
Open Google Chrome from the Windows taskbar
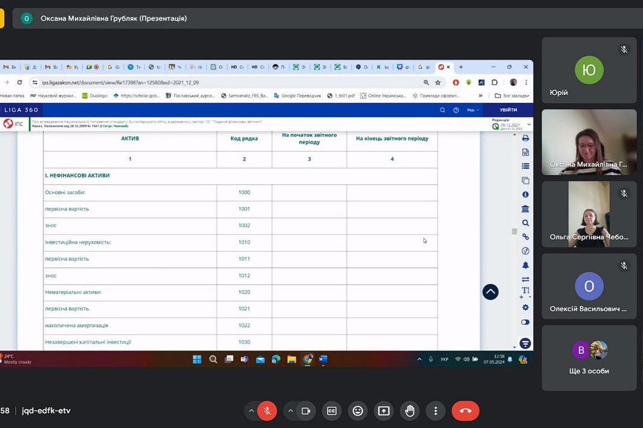307,359
